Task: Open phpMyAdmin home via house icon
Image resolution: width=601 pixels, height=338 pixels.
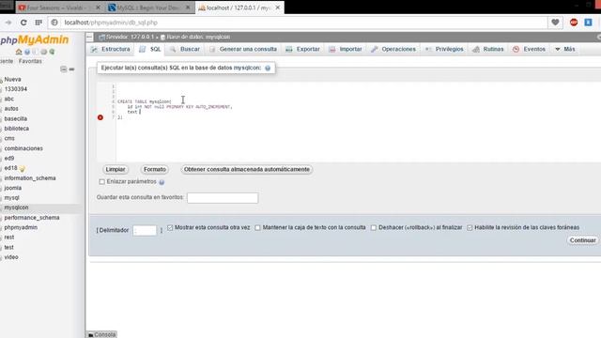Action: (19, 52)
